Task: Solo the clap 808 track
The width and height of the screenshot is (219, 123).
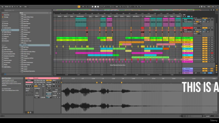Action: (209, 38)
